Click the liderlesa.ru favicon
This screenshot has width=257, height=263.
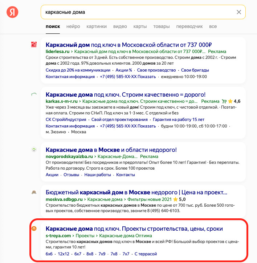34,45
